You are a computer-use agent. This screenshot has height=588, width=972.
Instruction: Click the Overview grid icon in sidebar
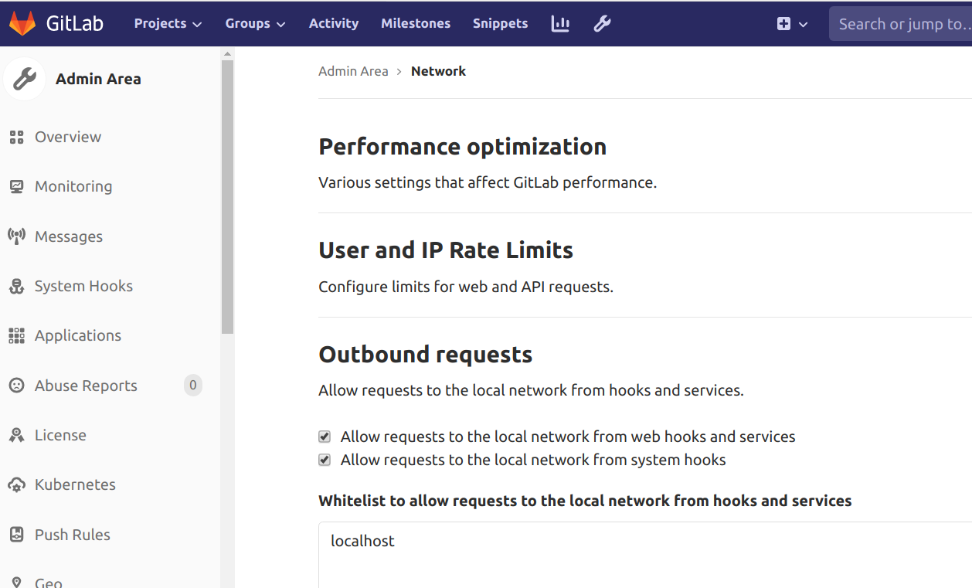(x=16, y=138)
